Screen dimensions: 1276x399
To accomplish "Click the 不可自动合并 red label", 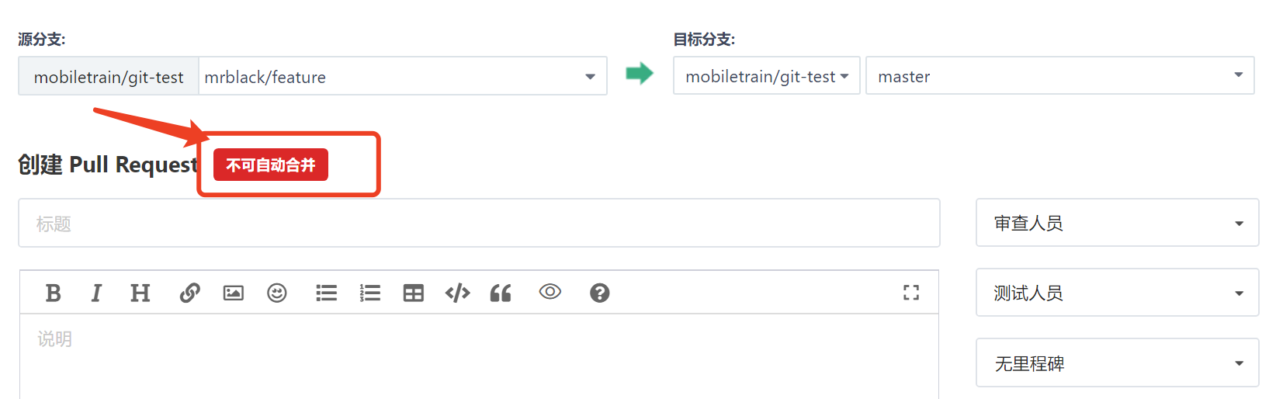I will (x=271, y=165).
